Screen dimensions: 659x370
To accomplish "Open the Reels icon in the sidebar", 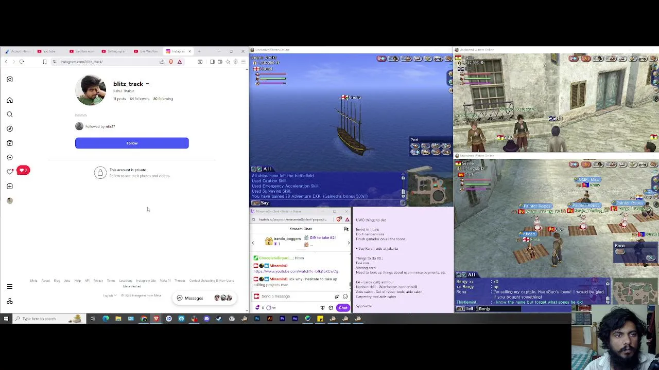I will [10, 143].
